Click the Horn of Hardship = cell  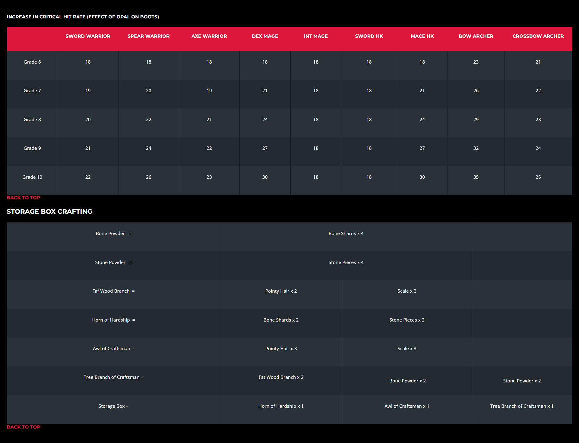(x=113, y=320)
